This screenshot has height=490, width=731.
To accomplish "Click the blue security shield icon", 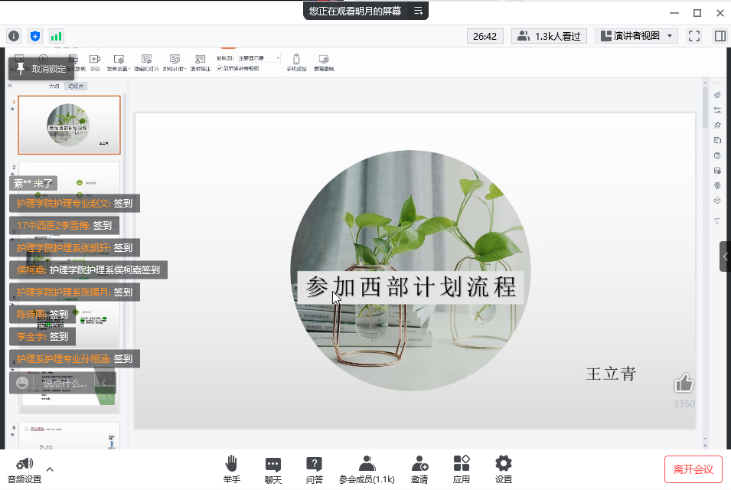I will [x=35, y=36].
